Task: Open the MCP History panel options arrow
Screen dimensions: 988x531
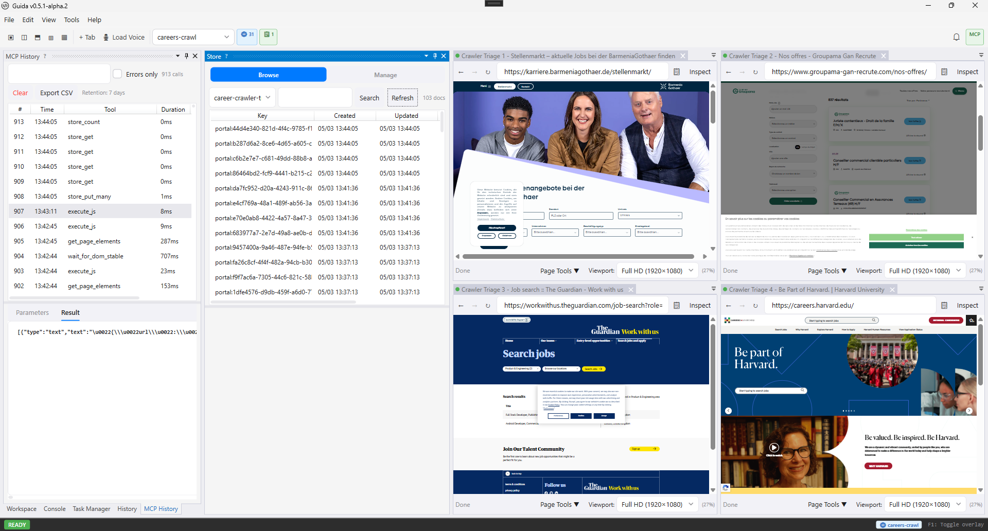Action: pos(178,56)
